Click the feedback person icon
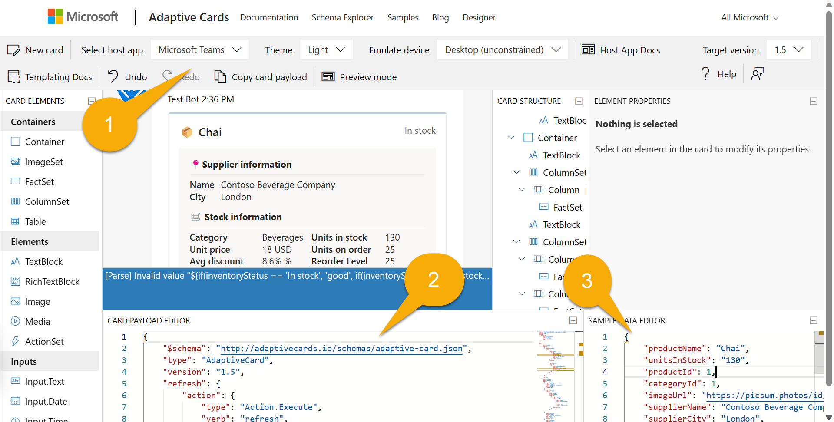 click(x=758, y=74)
